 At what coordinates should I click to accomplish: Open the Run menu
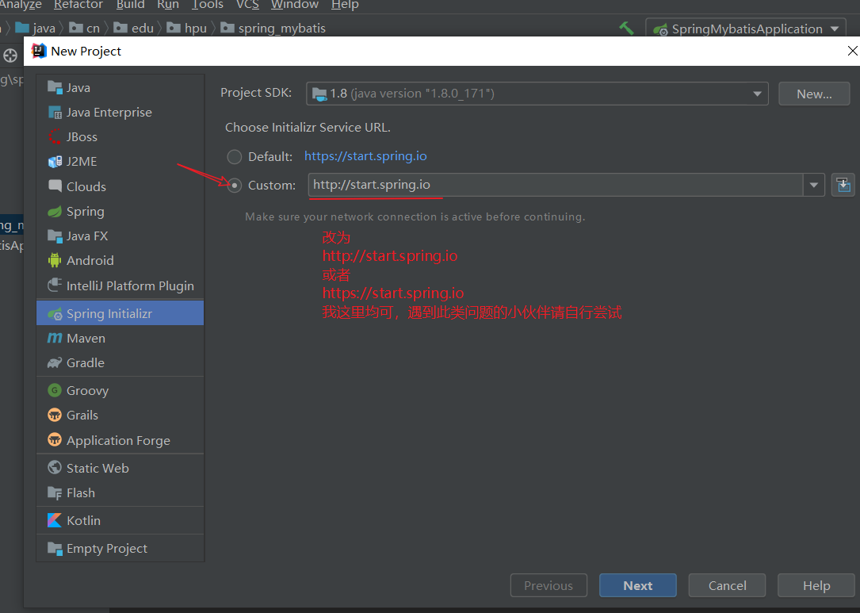[x=168, y=5]
